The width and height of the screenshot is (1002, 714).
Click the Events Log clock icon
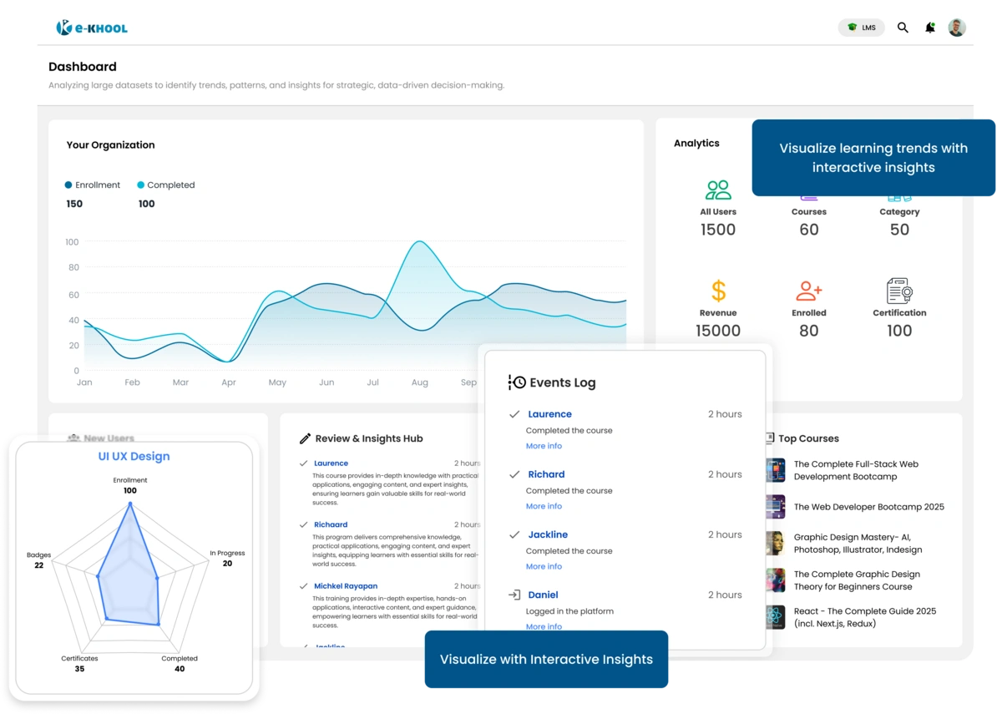pos(517,382)
